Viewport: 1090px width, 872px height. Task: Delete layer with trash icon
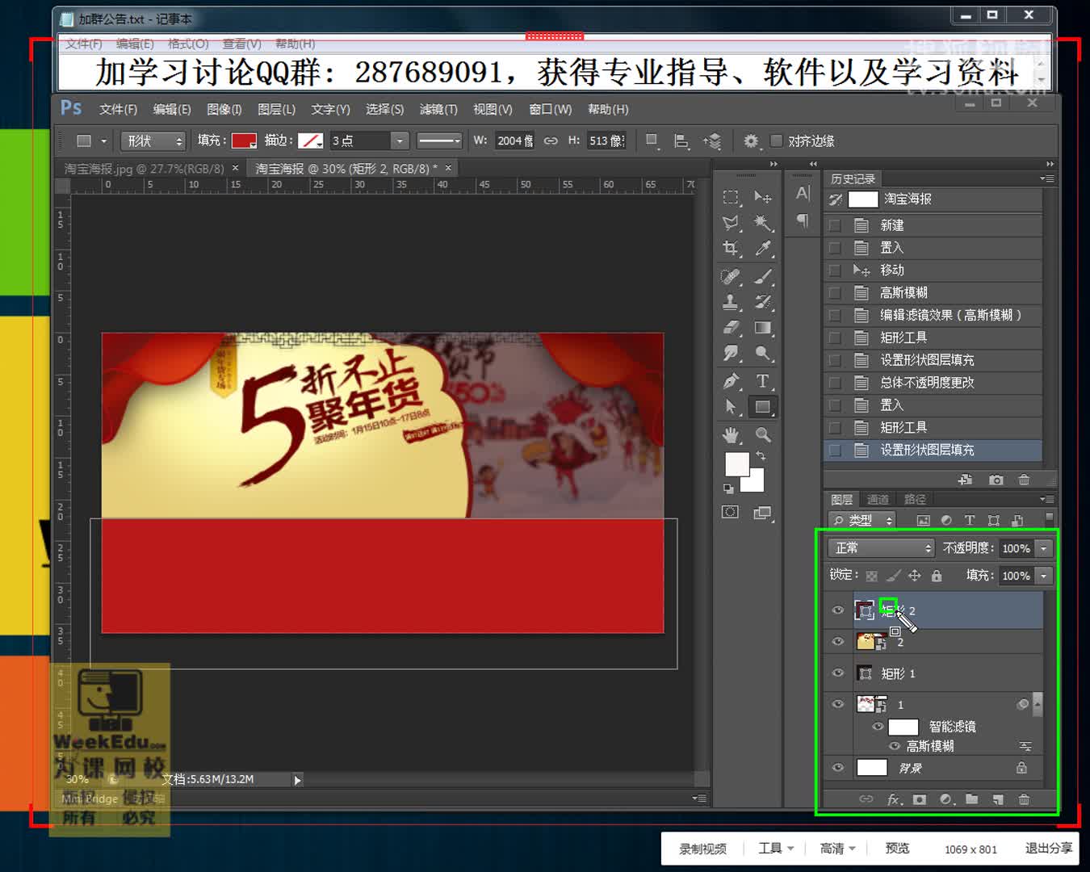point(1024,799)
